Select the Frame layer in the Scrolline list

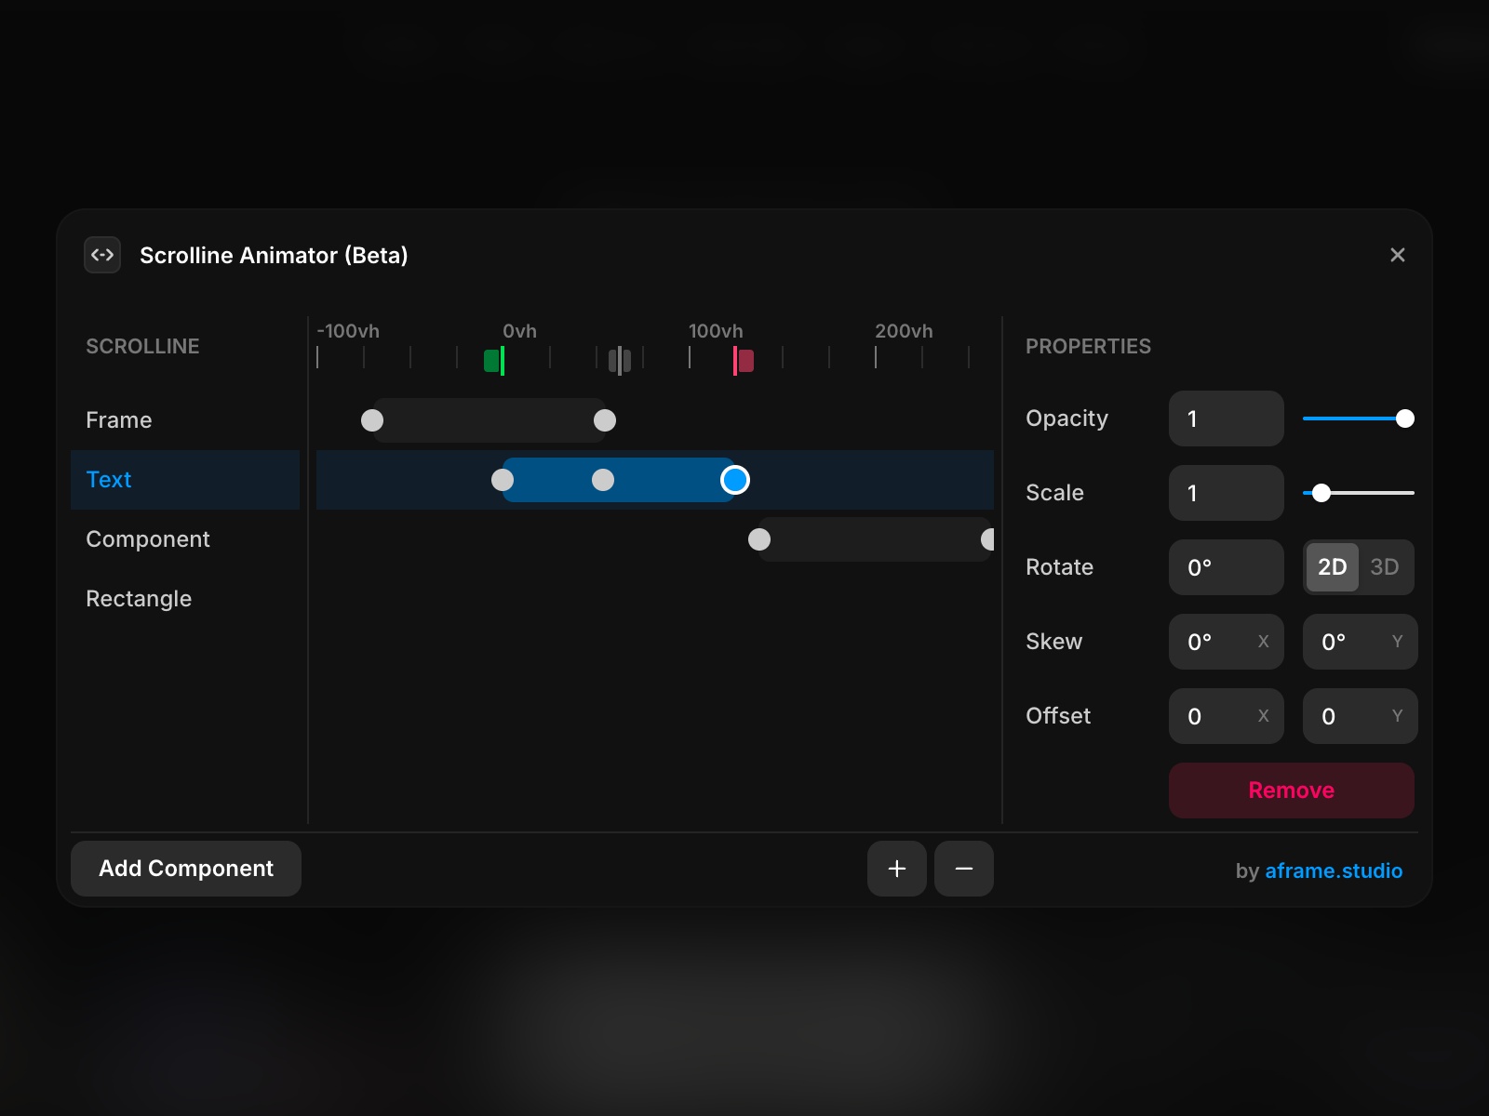coord(118,419)
